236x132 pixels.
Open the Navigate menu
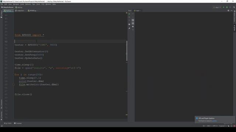16,4
